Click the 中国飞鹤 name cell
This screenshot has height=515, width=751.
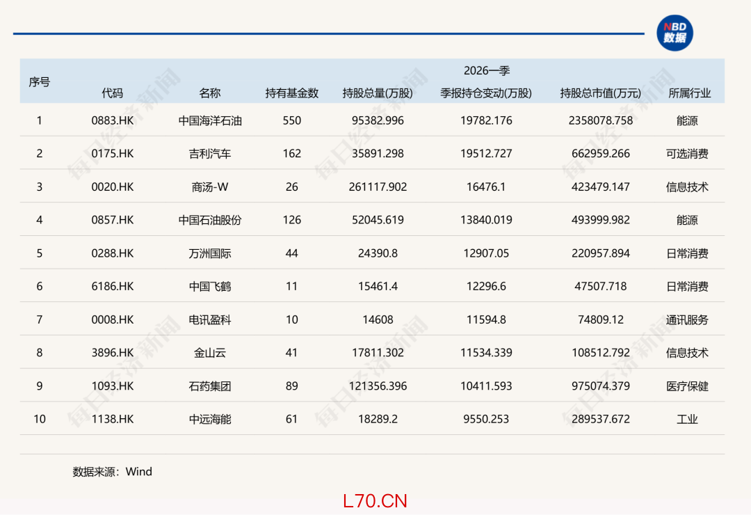pos(210,287)
